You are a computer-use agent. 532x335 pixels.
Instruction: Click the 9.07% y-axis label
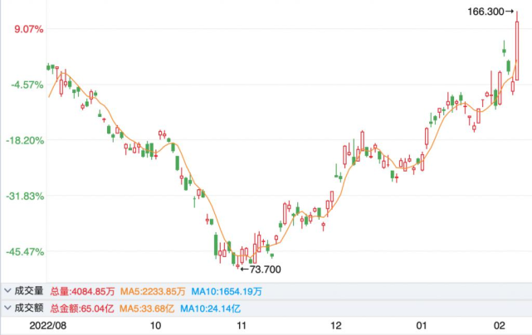point(26,29)
